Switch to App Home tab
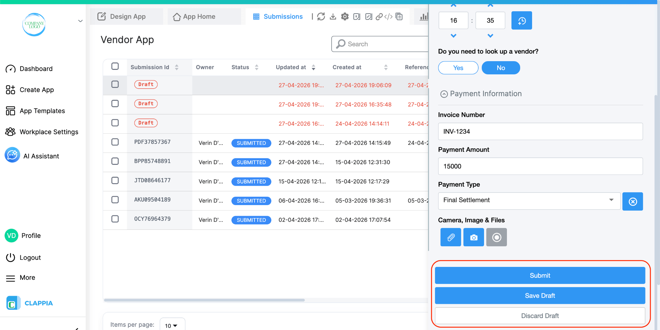 204,16
